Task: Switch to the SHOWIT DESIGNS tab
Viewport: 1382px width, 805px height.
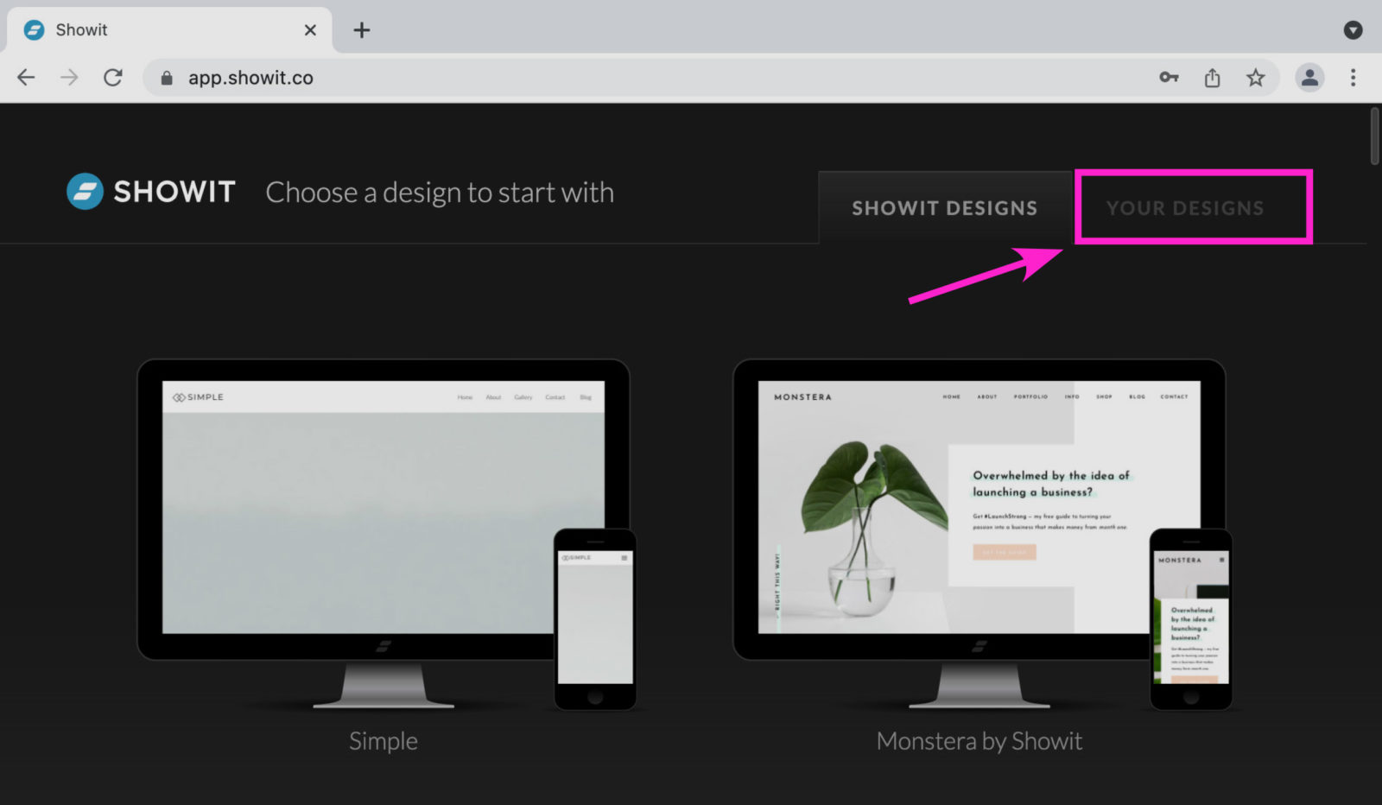Action: tap(944, 207)
